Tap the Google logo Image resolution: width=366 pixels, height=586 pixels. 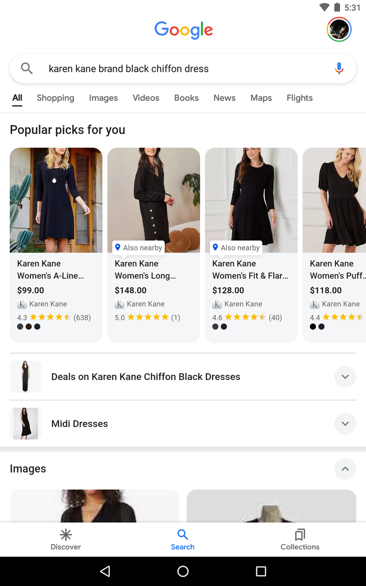(x=183, y=30)
